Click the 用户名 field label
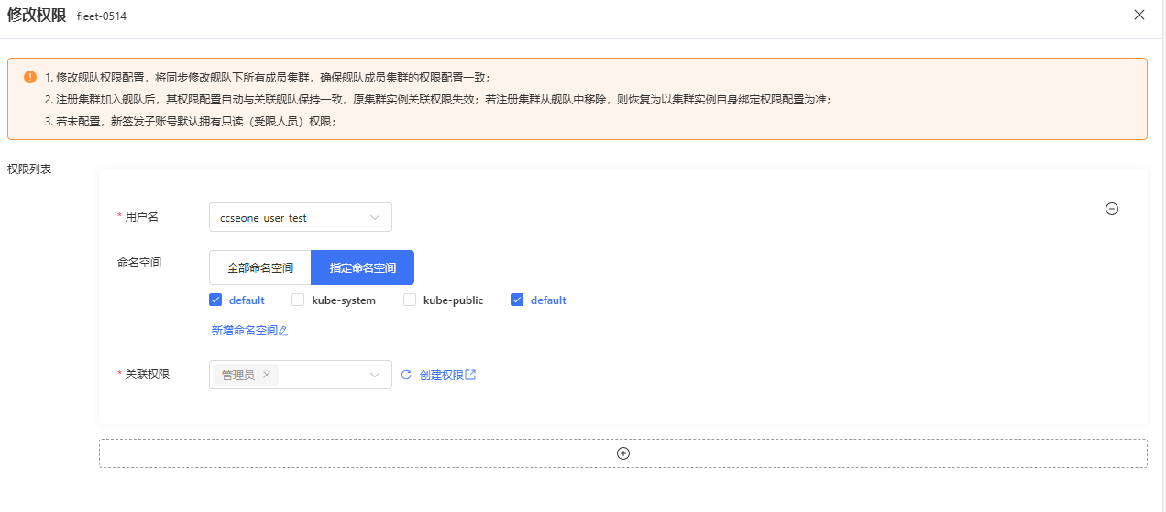Viewport: 1166px width, 512px height. click(141, 216)
